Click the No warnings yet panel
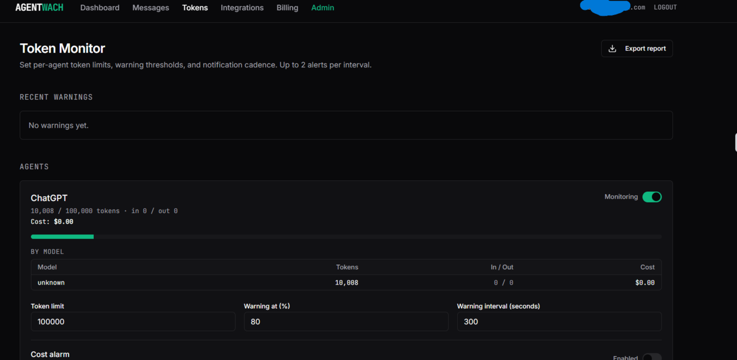This screenshot has height=360, width=737. coord(346,125)
